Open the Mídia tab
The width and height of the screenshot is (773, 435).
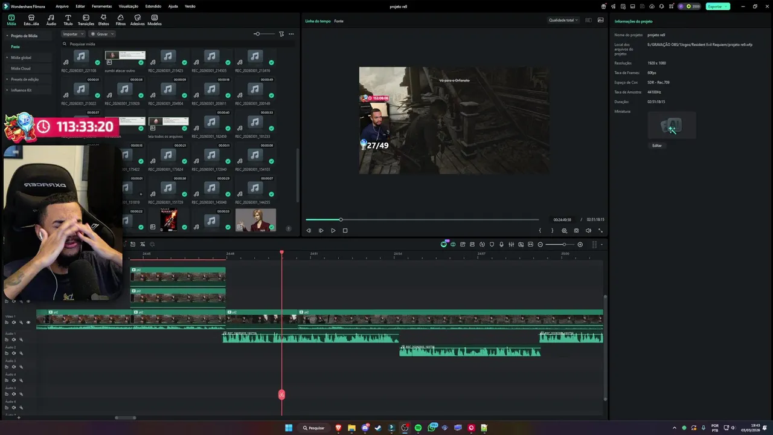pos(11,20)
